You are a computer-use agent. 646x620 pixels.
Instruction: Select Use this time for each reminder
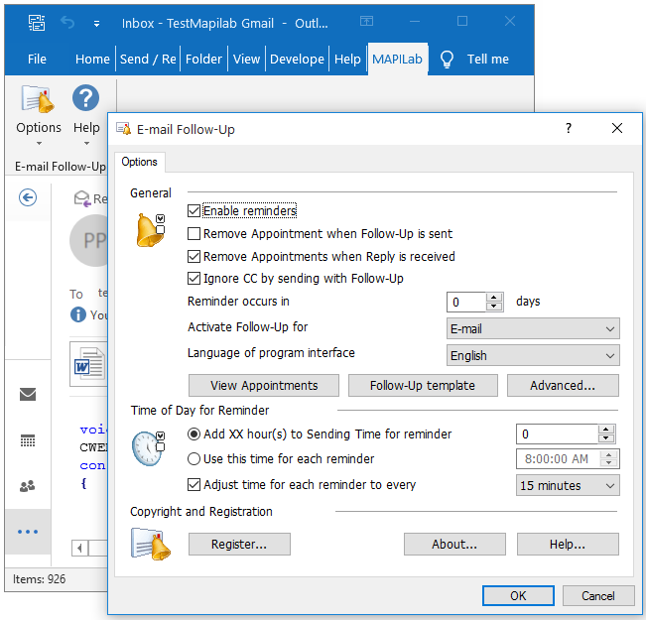pos(194,458)
